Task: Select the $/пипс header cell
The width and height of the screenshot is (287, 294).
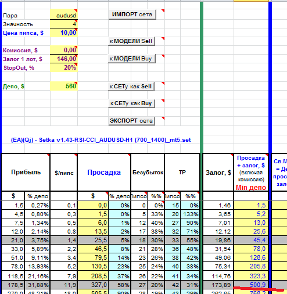Action: coord(64,172)
